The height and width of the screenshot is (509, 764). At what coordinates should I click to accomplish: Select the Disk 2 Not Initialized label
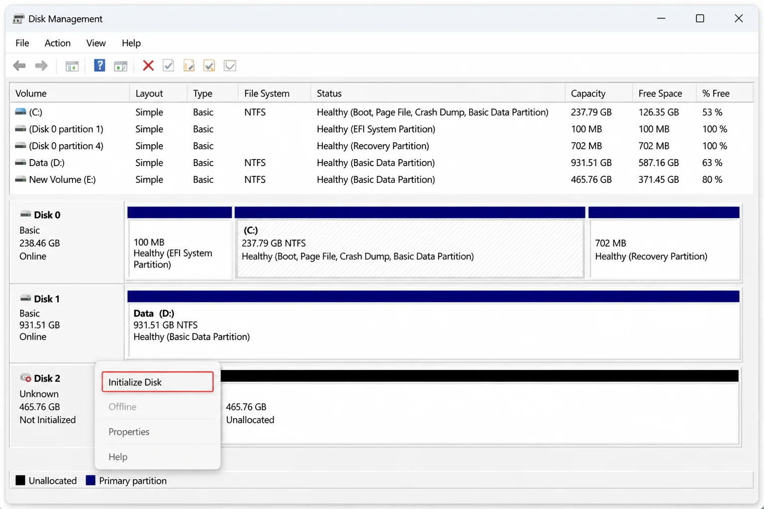pyautogui.click(x=48, y=420)
